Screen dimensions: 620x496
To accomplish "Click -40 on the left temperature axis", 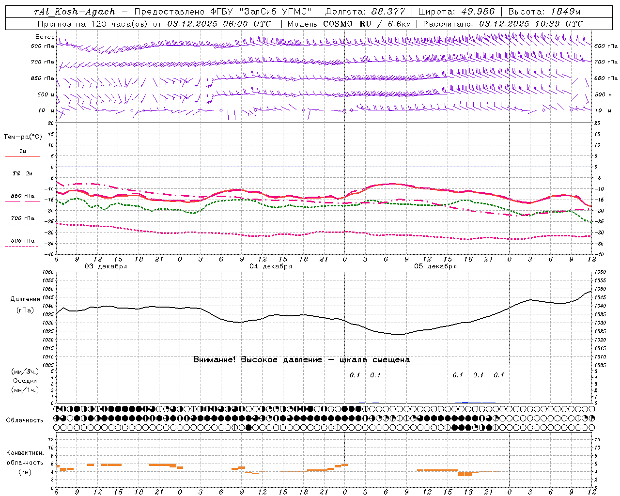I will 49,254.
